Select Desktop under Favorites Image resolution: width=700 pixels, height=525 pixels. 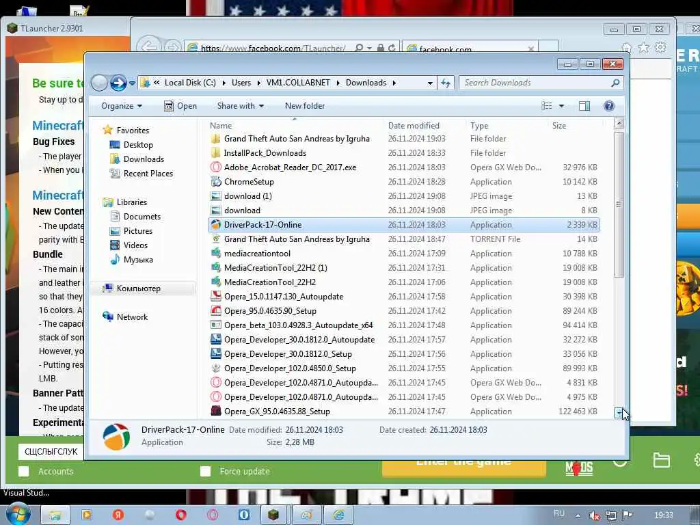pos(138,145)
